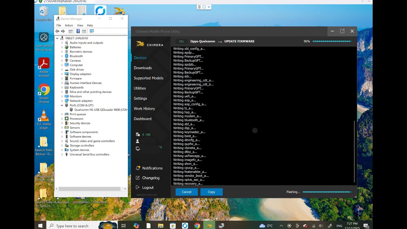This screenshot has height=229, width=407.
Task: Open VLC media player desktop shortcut
Action: pyautogui.click(x=44, y=120)
